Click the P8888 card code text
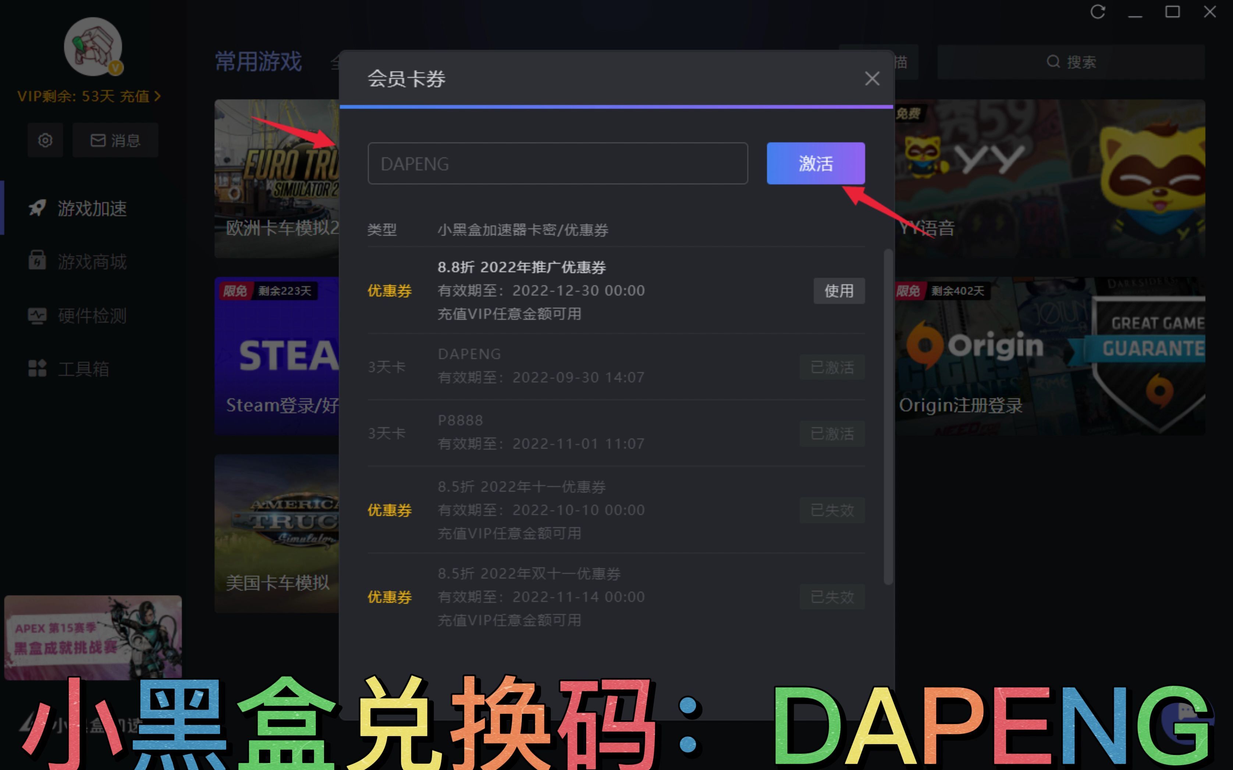Image resolution: width=1233 pixels, height=770 pixels. [461, 420]
